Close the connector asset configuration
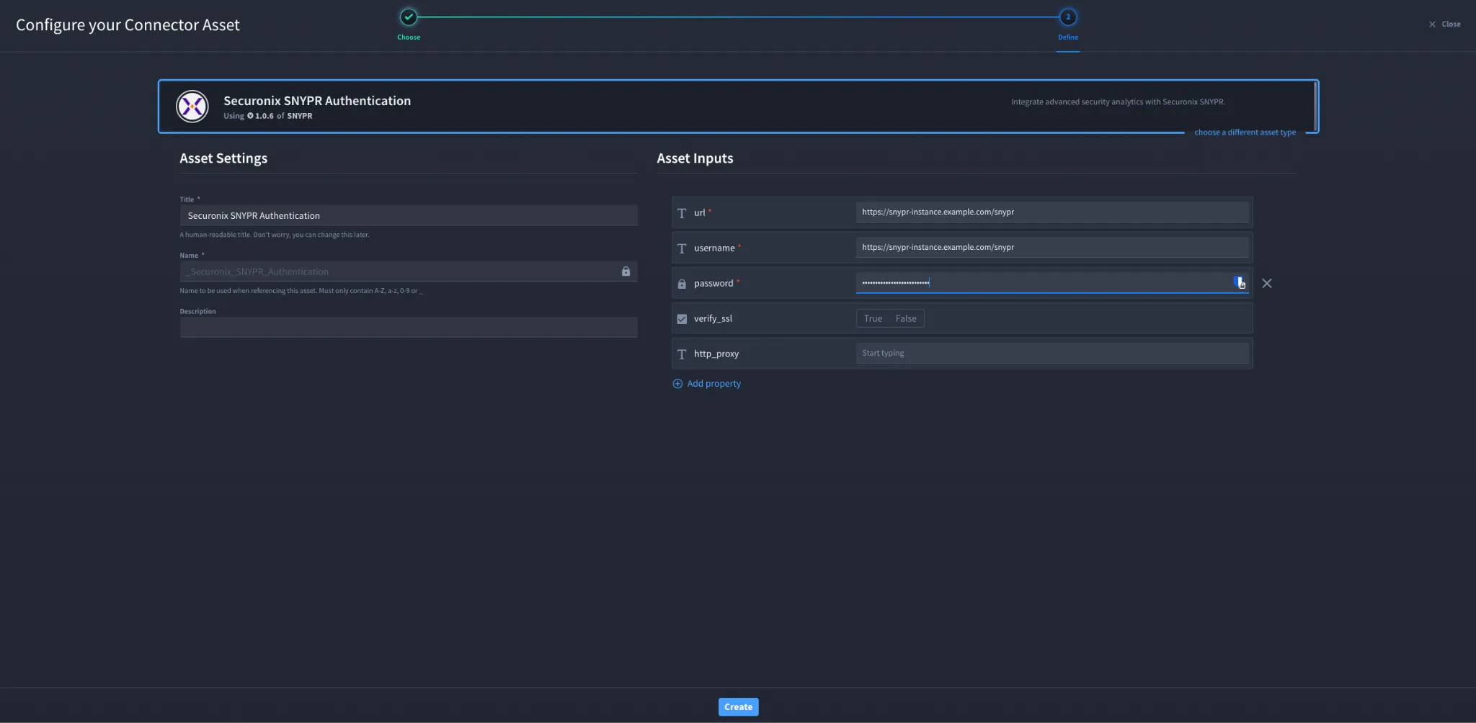 (1444, 24)
